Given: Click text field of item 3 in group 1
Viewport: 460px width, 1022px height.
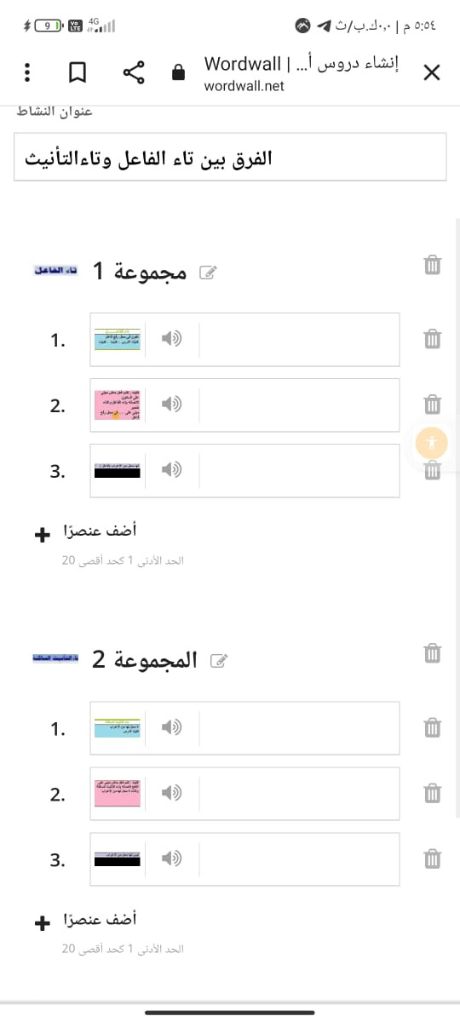Looking at the screenshot, I should (299, 470).
